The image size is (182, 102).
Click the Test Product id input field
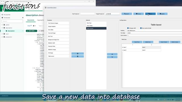[x=88, y=14]
